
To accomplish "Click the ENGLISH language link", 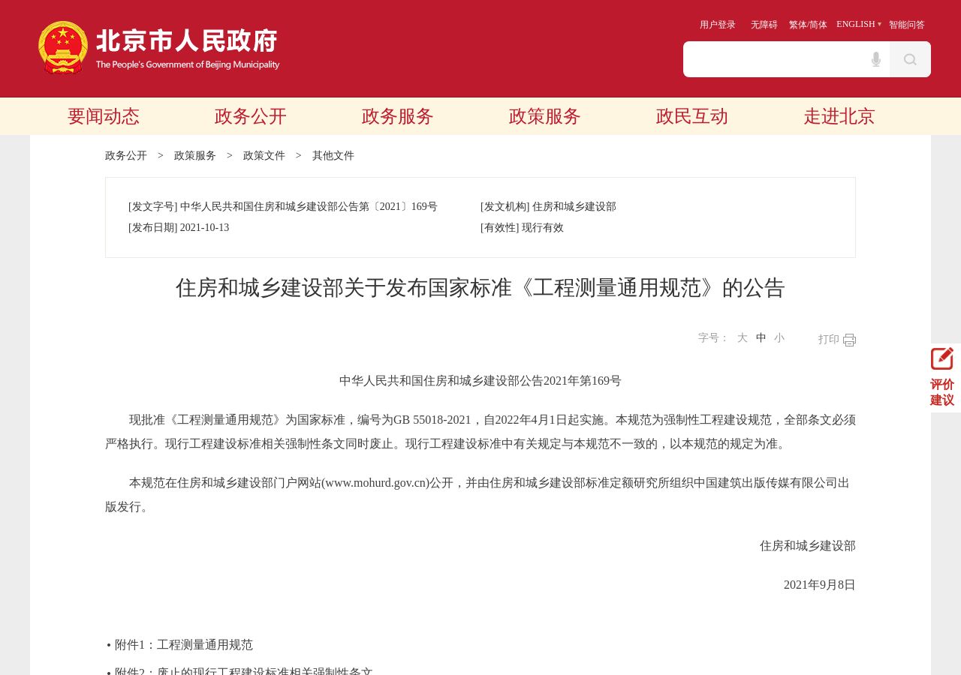I will click(856, 24).
